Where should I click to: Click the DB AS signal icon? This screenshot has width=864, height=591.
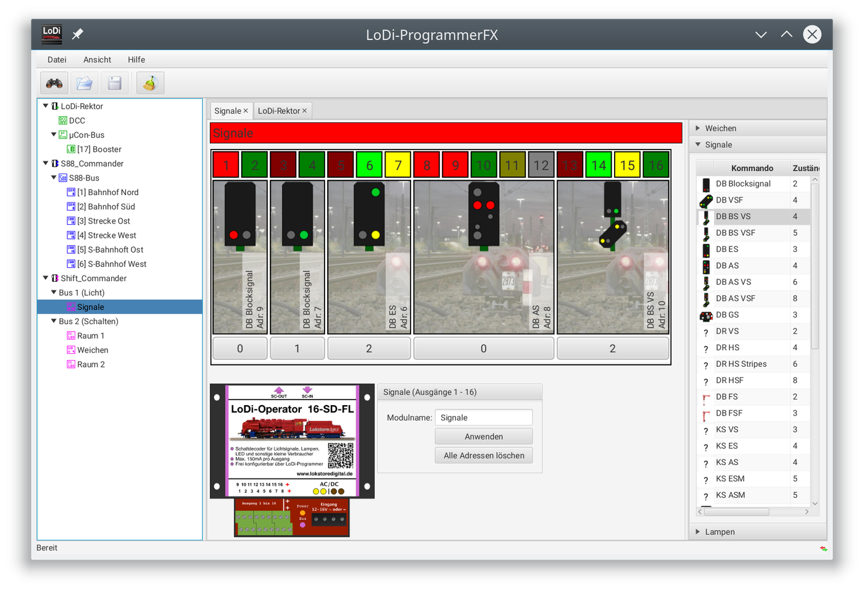point(706,266)
